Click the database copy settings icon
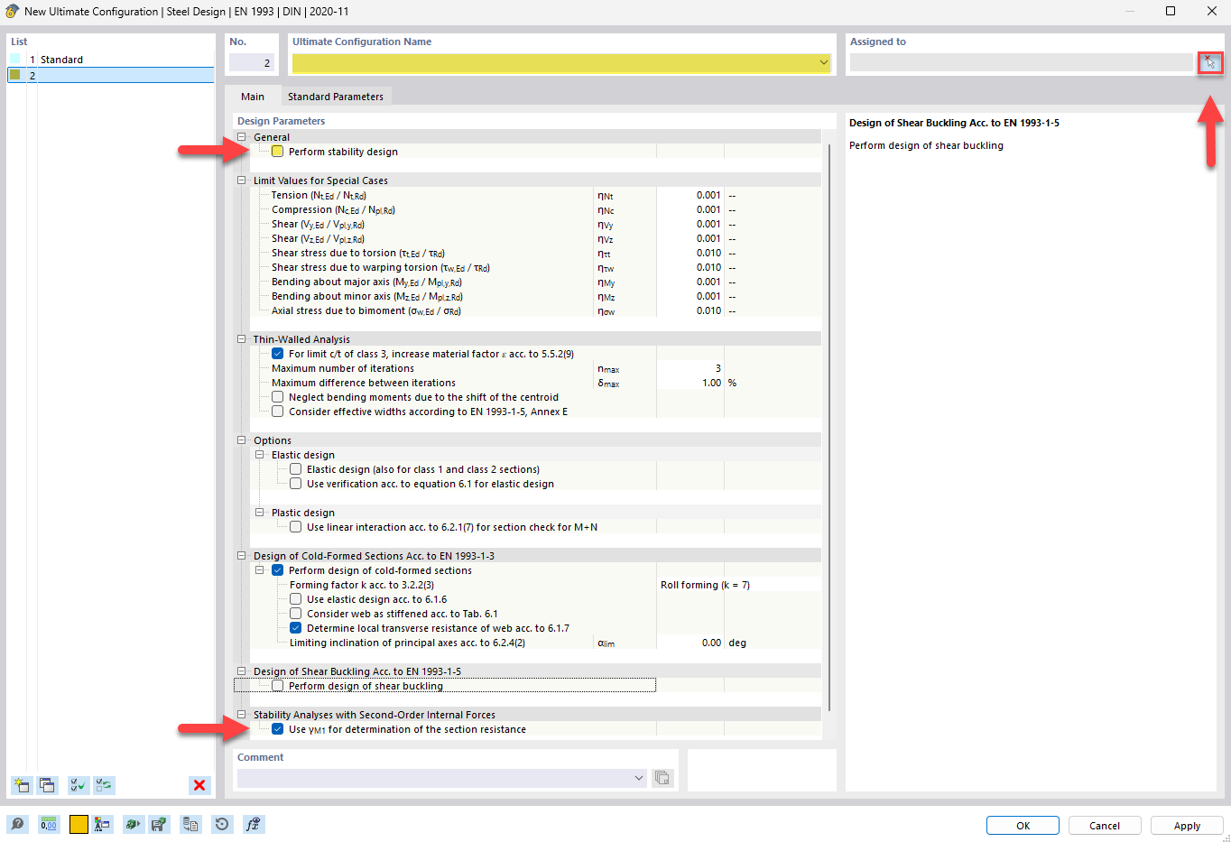This screenshot has height=842, width=1231. click(x=190, y=824)
